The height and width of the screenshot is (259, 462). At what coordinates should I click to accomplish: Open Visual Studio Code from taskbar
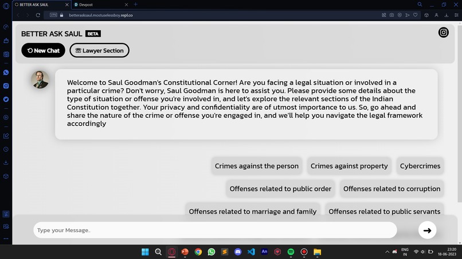[x=251, y=252]
